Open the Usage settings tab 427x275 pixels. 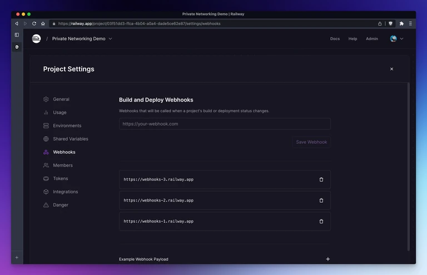pyautogui.click(x=55, y=112)
